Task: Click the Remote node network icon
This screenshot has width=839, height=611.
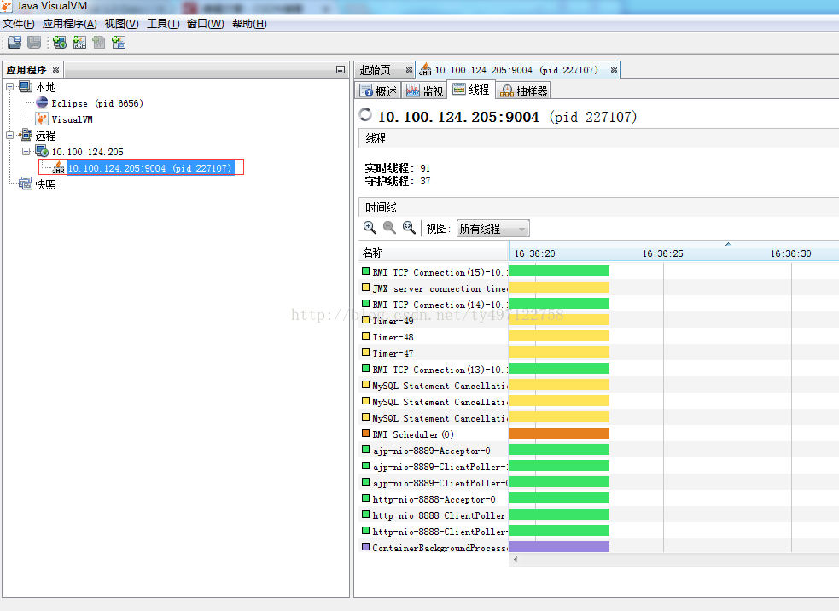Action: pos(26,135)
